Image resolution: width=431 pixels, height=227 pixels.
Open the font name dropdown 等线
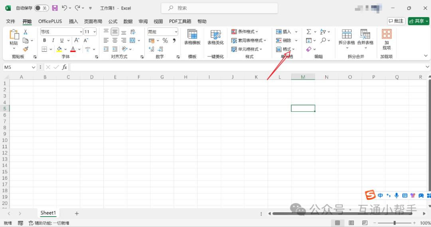pos(81,32)
